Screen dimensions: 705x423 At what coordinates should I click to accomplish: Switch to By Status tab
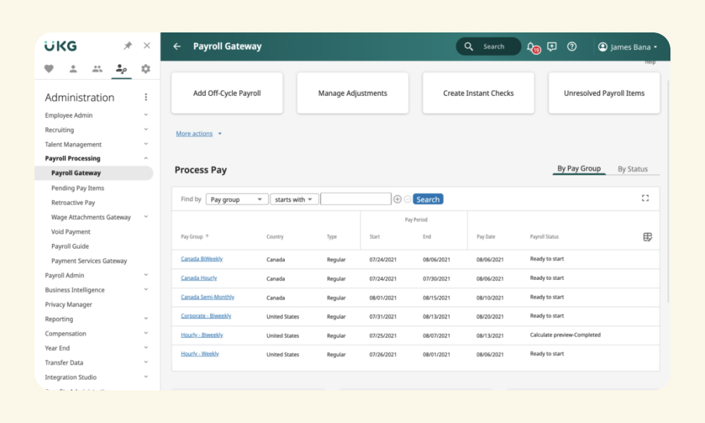pos(632,169)
